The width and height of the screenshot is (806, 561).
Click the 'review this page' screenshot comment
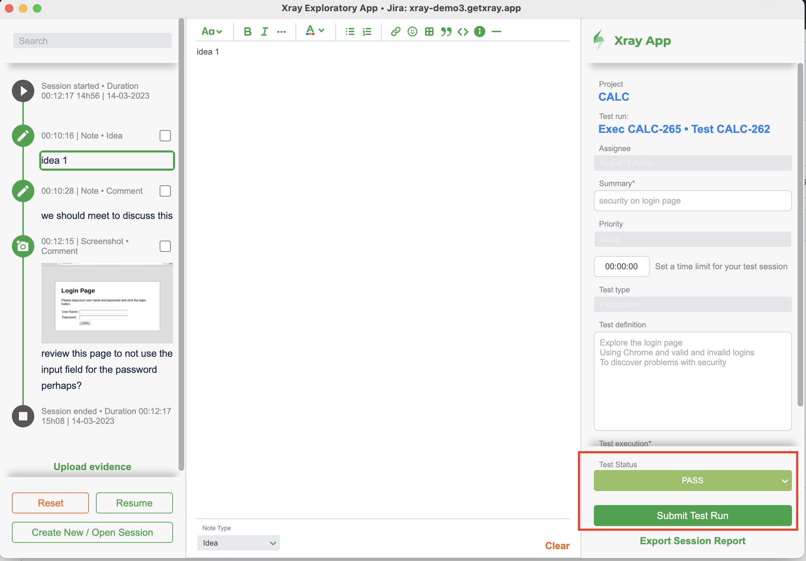[107, 370]
